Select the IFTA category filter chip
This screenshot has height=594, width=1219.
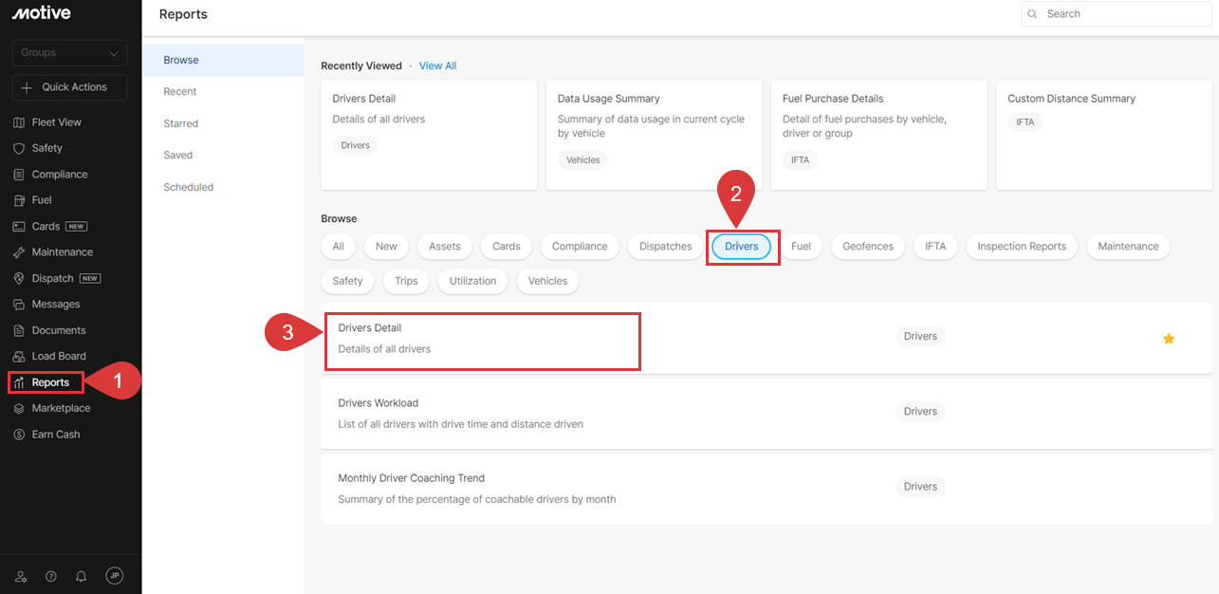click(x=935, y=247)
